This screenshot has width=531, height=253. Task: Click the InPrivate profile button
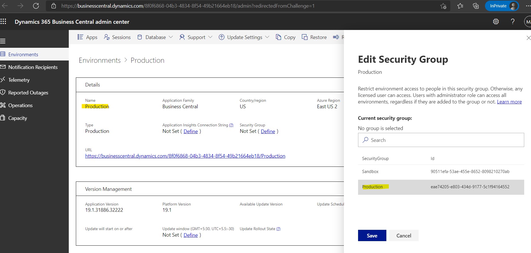point(502,6)
